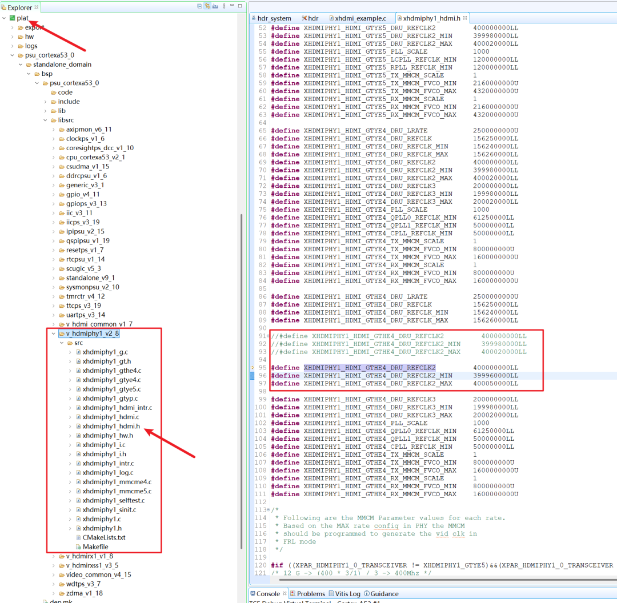
Task: Click the Makefile file icon in src
Action: (78, 547)
